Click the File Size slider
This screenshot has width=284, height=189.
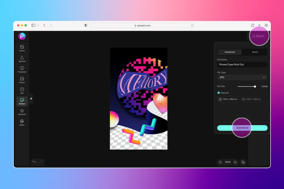[246, 87]
